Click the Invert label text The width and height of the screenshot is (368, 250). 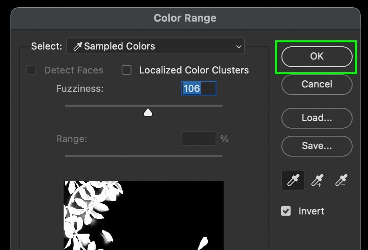[x=311, y=211]
